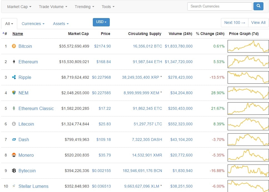Focus the Search Currencies input field
Image resolution: width=269 pixels, height=192 pixels.
tap(220, 6)
